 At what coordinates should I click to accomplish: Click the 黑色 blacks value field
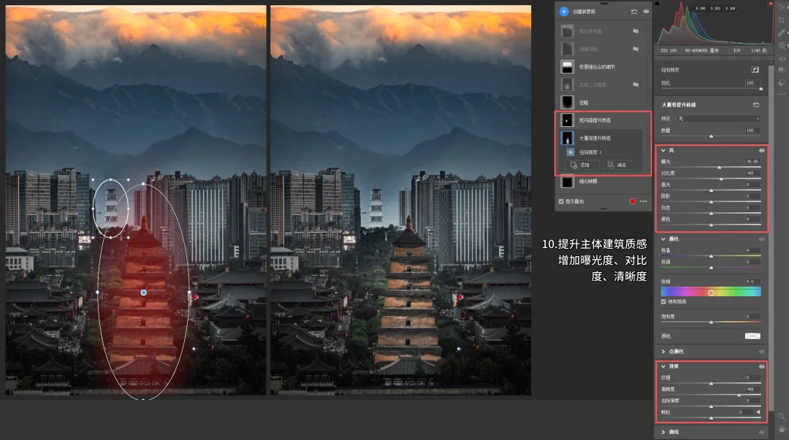pyautogui.click(x=752, y=219)
